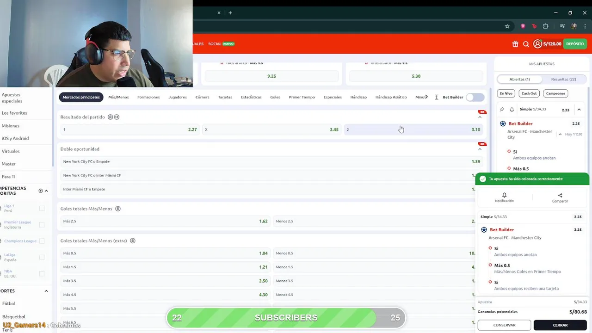
Task: Collapse the Resultado del partido section
Action: pyautogui.click(x=480, y=117)
